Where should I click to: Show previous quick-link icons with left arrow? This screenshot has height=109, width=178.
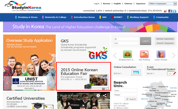coord(115,55)
